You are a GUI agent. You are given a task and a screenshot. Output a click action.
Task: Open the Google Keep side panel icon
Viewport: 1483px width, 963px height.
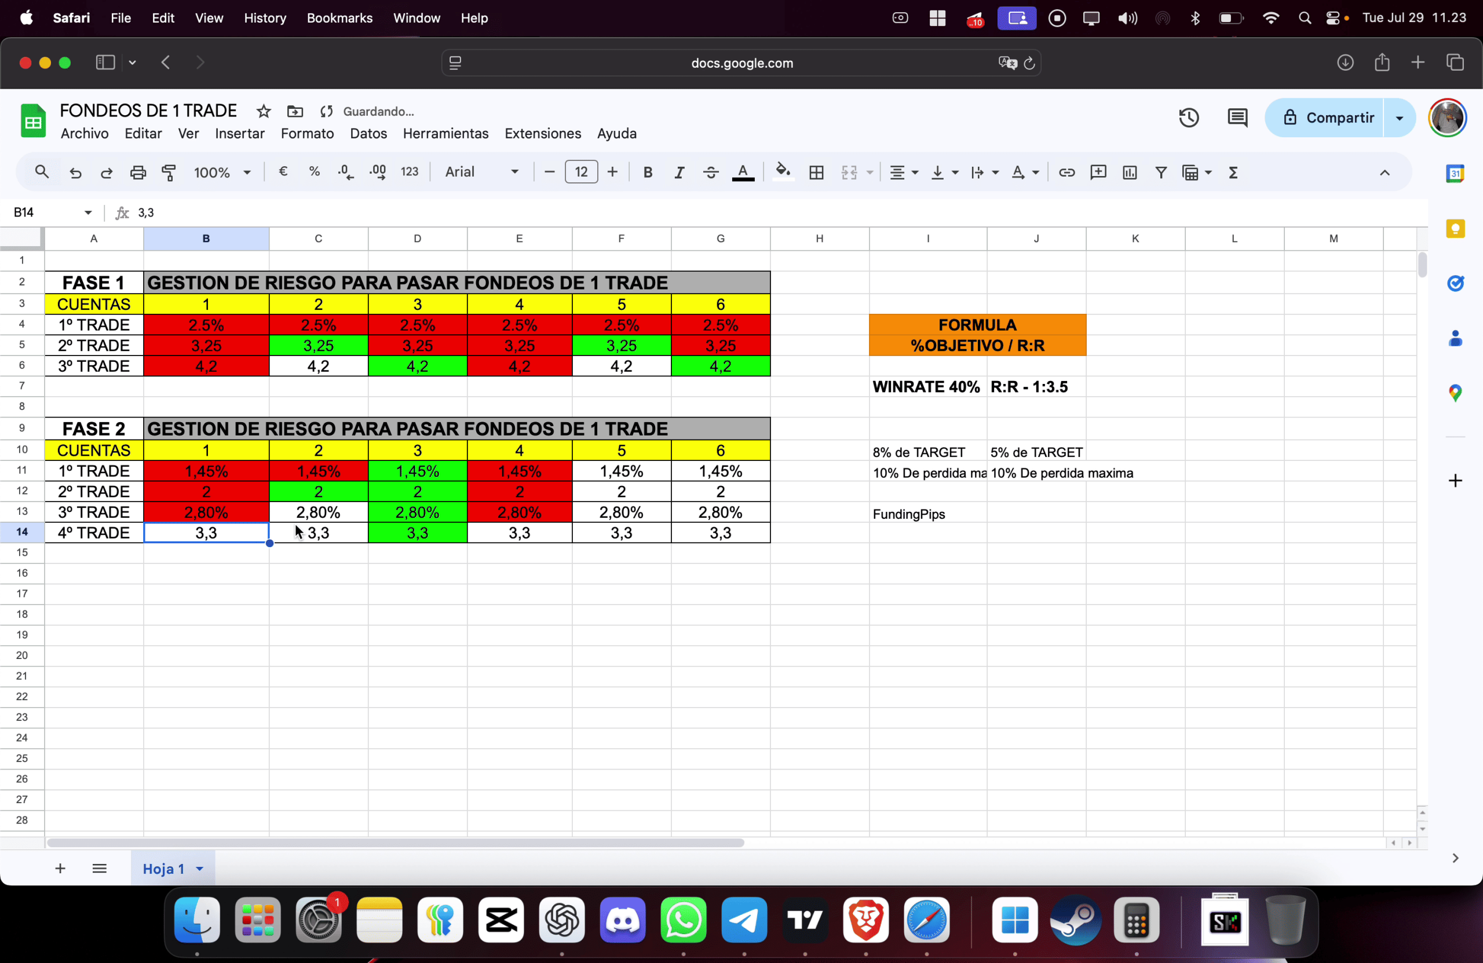click(1455, 229)
